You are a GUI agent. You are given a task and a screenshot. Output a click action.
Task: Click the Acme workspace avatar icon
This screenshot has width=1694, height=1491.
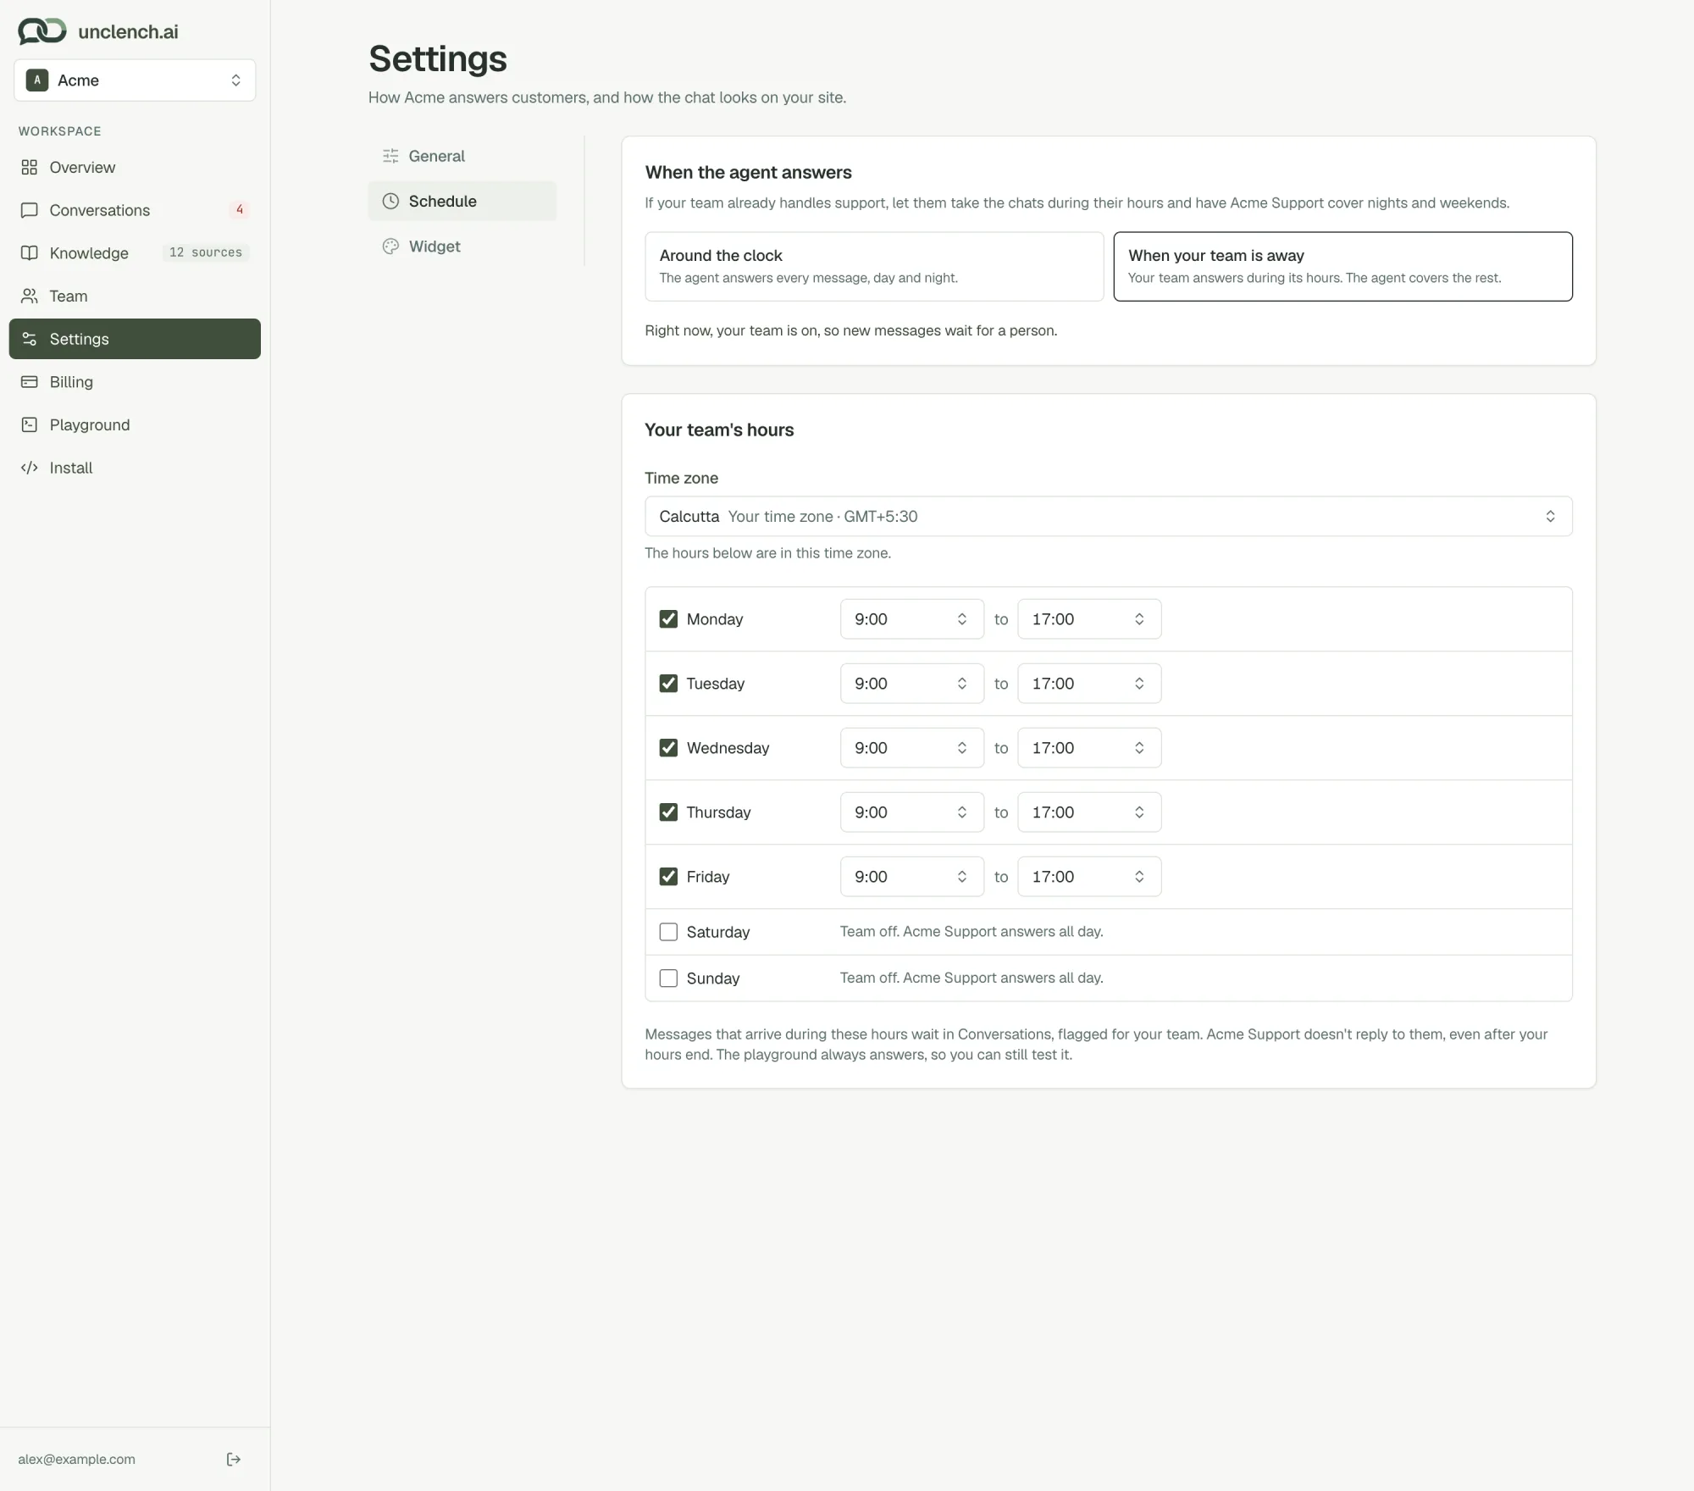tap(36, 80)
